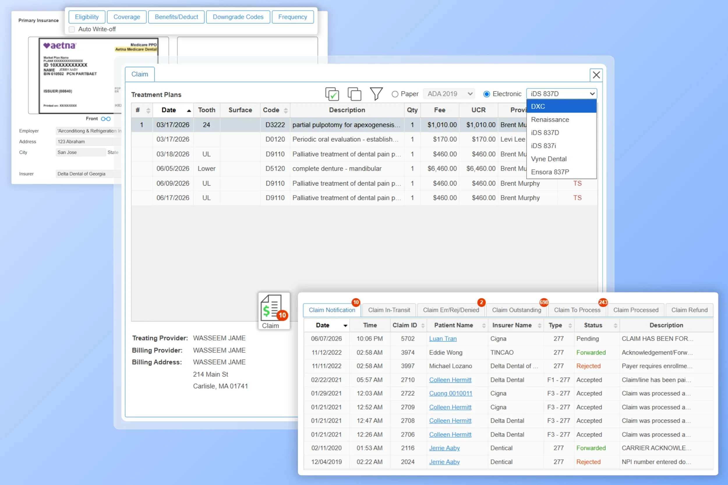
Task: Click the Benefits/Deduct button
Action: (176, 17)
